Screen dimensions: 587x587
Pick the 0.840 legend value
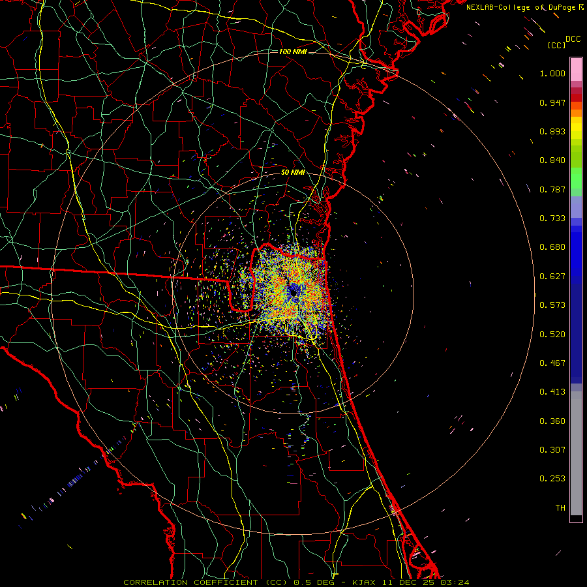(x=552, y=160)
